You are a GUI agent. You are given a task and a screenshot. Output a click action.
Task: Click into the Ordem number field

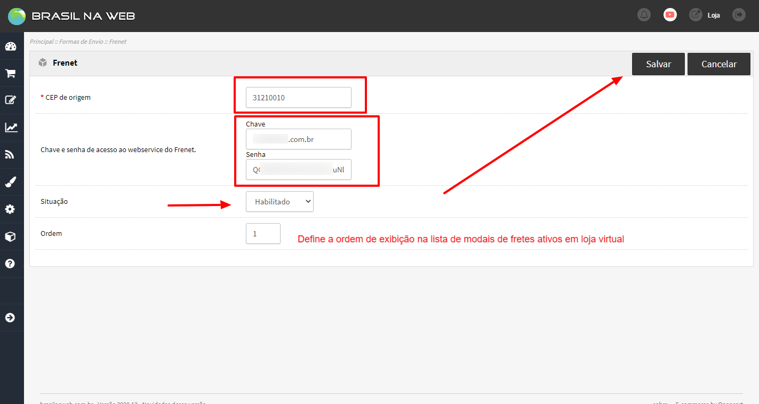[x=263, y=234]
